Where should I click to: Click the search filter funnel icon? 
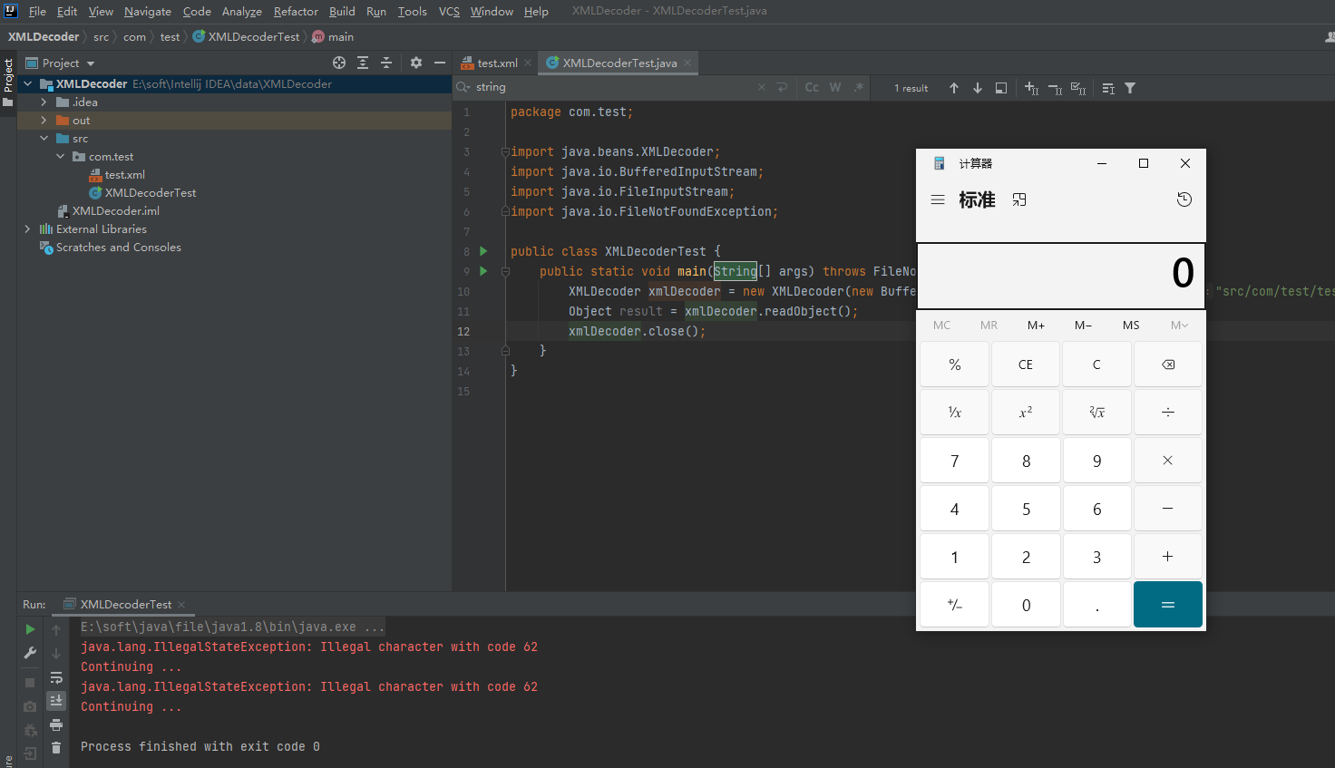click(1130, 88)
